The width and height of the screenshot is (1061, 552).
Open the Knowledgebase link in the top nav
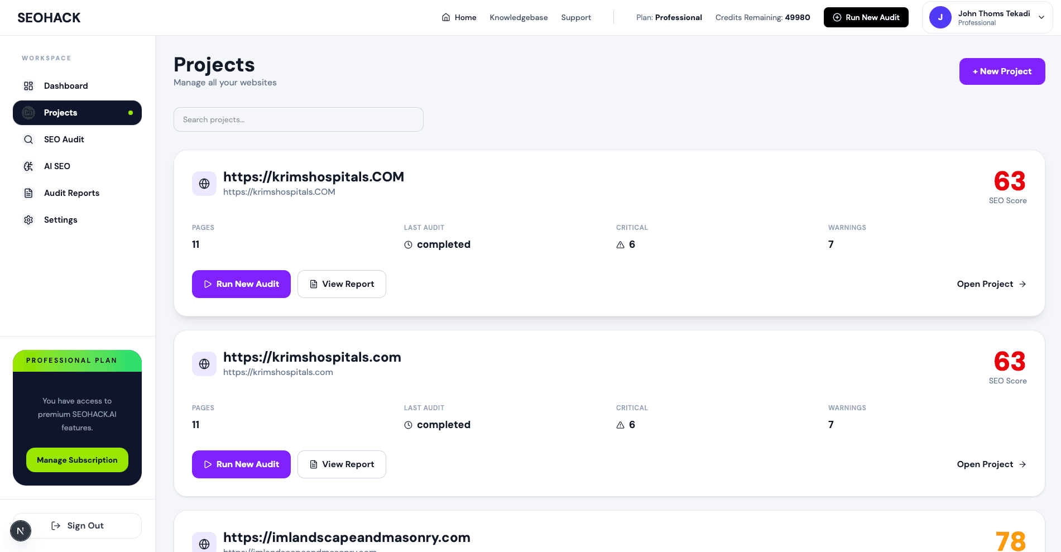pos(519,17)
